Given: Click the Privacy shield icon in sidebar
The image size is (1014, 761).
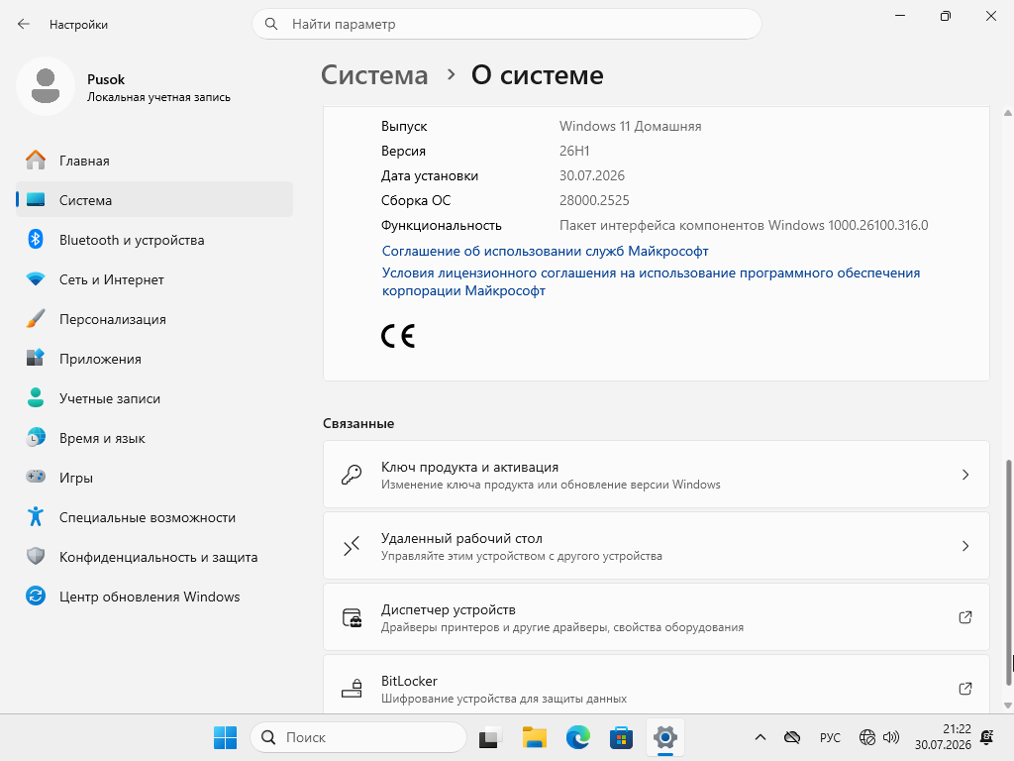Looking at the screenshot, I should tap(36, 556).
